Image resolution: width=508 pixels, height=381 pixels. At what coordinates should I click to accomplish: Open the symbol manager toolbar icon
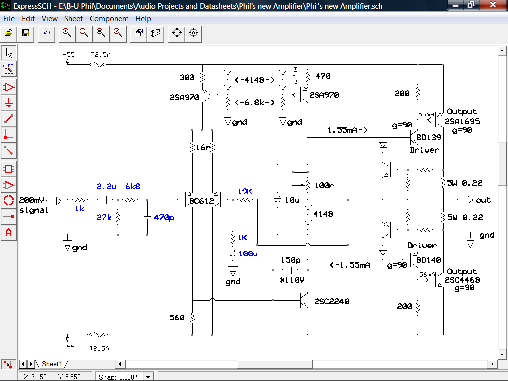155,33
